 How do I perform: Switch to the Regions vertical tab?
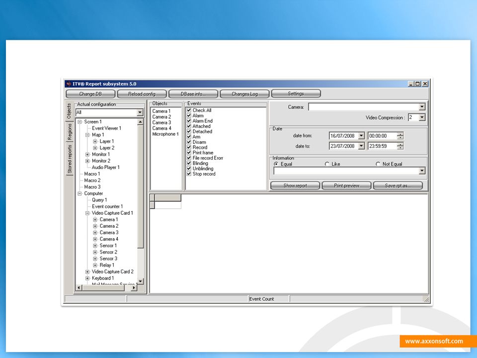pyautogui.click(x=70, y=132)
